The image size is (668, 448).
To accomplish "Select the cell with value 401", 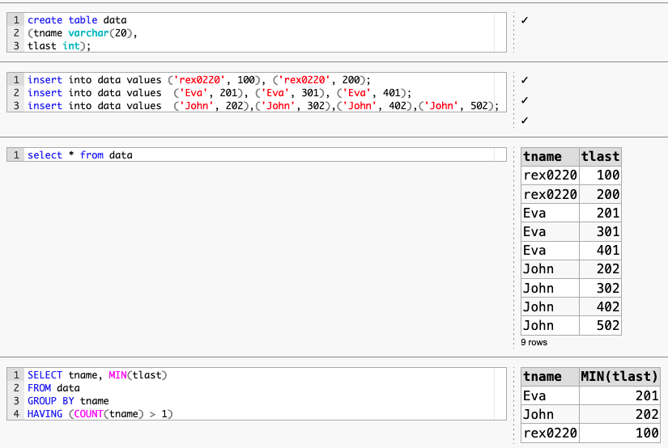I will click(x=600, y=251).
